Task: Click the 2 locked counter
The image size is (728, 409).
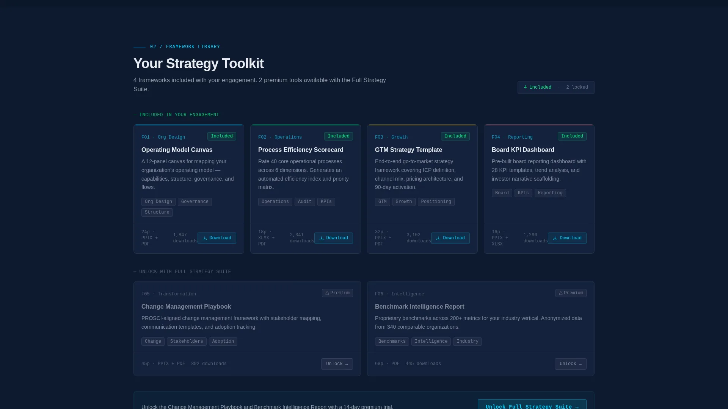Action: point(577,87)
